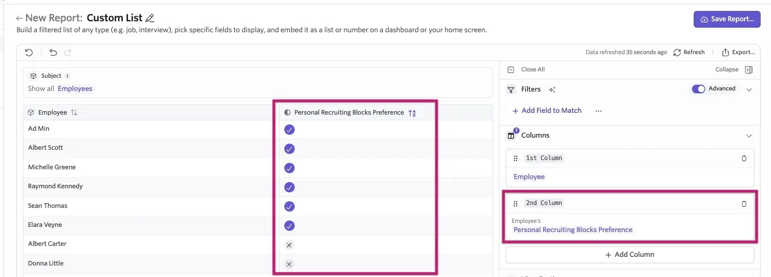Click the checkmark for Albert Scott
This screenshot has height=277, width=771.
tap(289, 149)
